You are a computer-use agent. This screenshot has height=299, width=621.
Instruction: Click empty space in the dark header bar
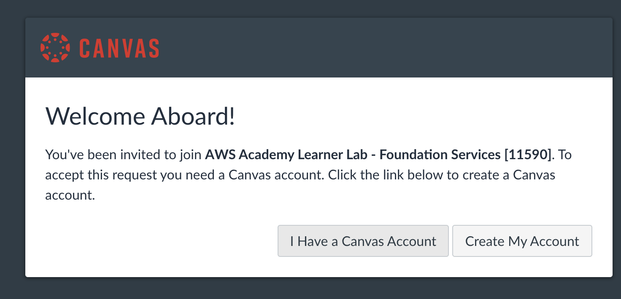coord(380,48)
